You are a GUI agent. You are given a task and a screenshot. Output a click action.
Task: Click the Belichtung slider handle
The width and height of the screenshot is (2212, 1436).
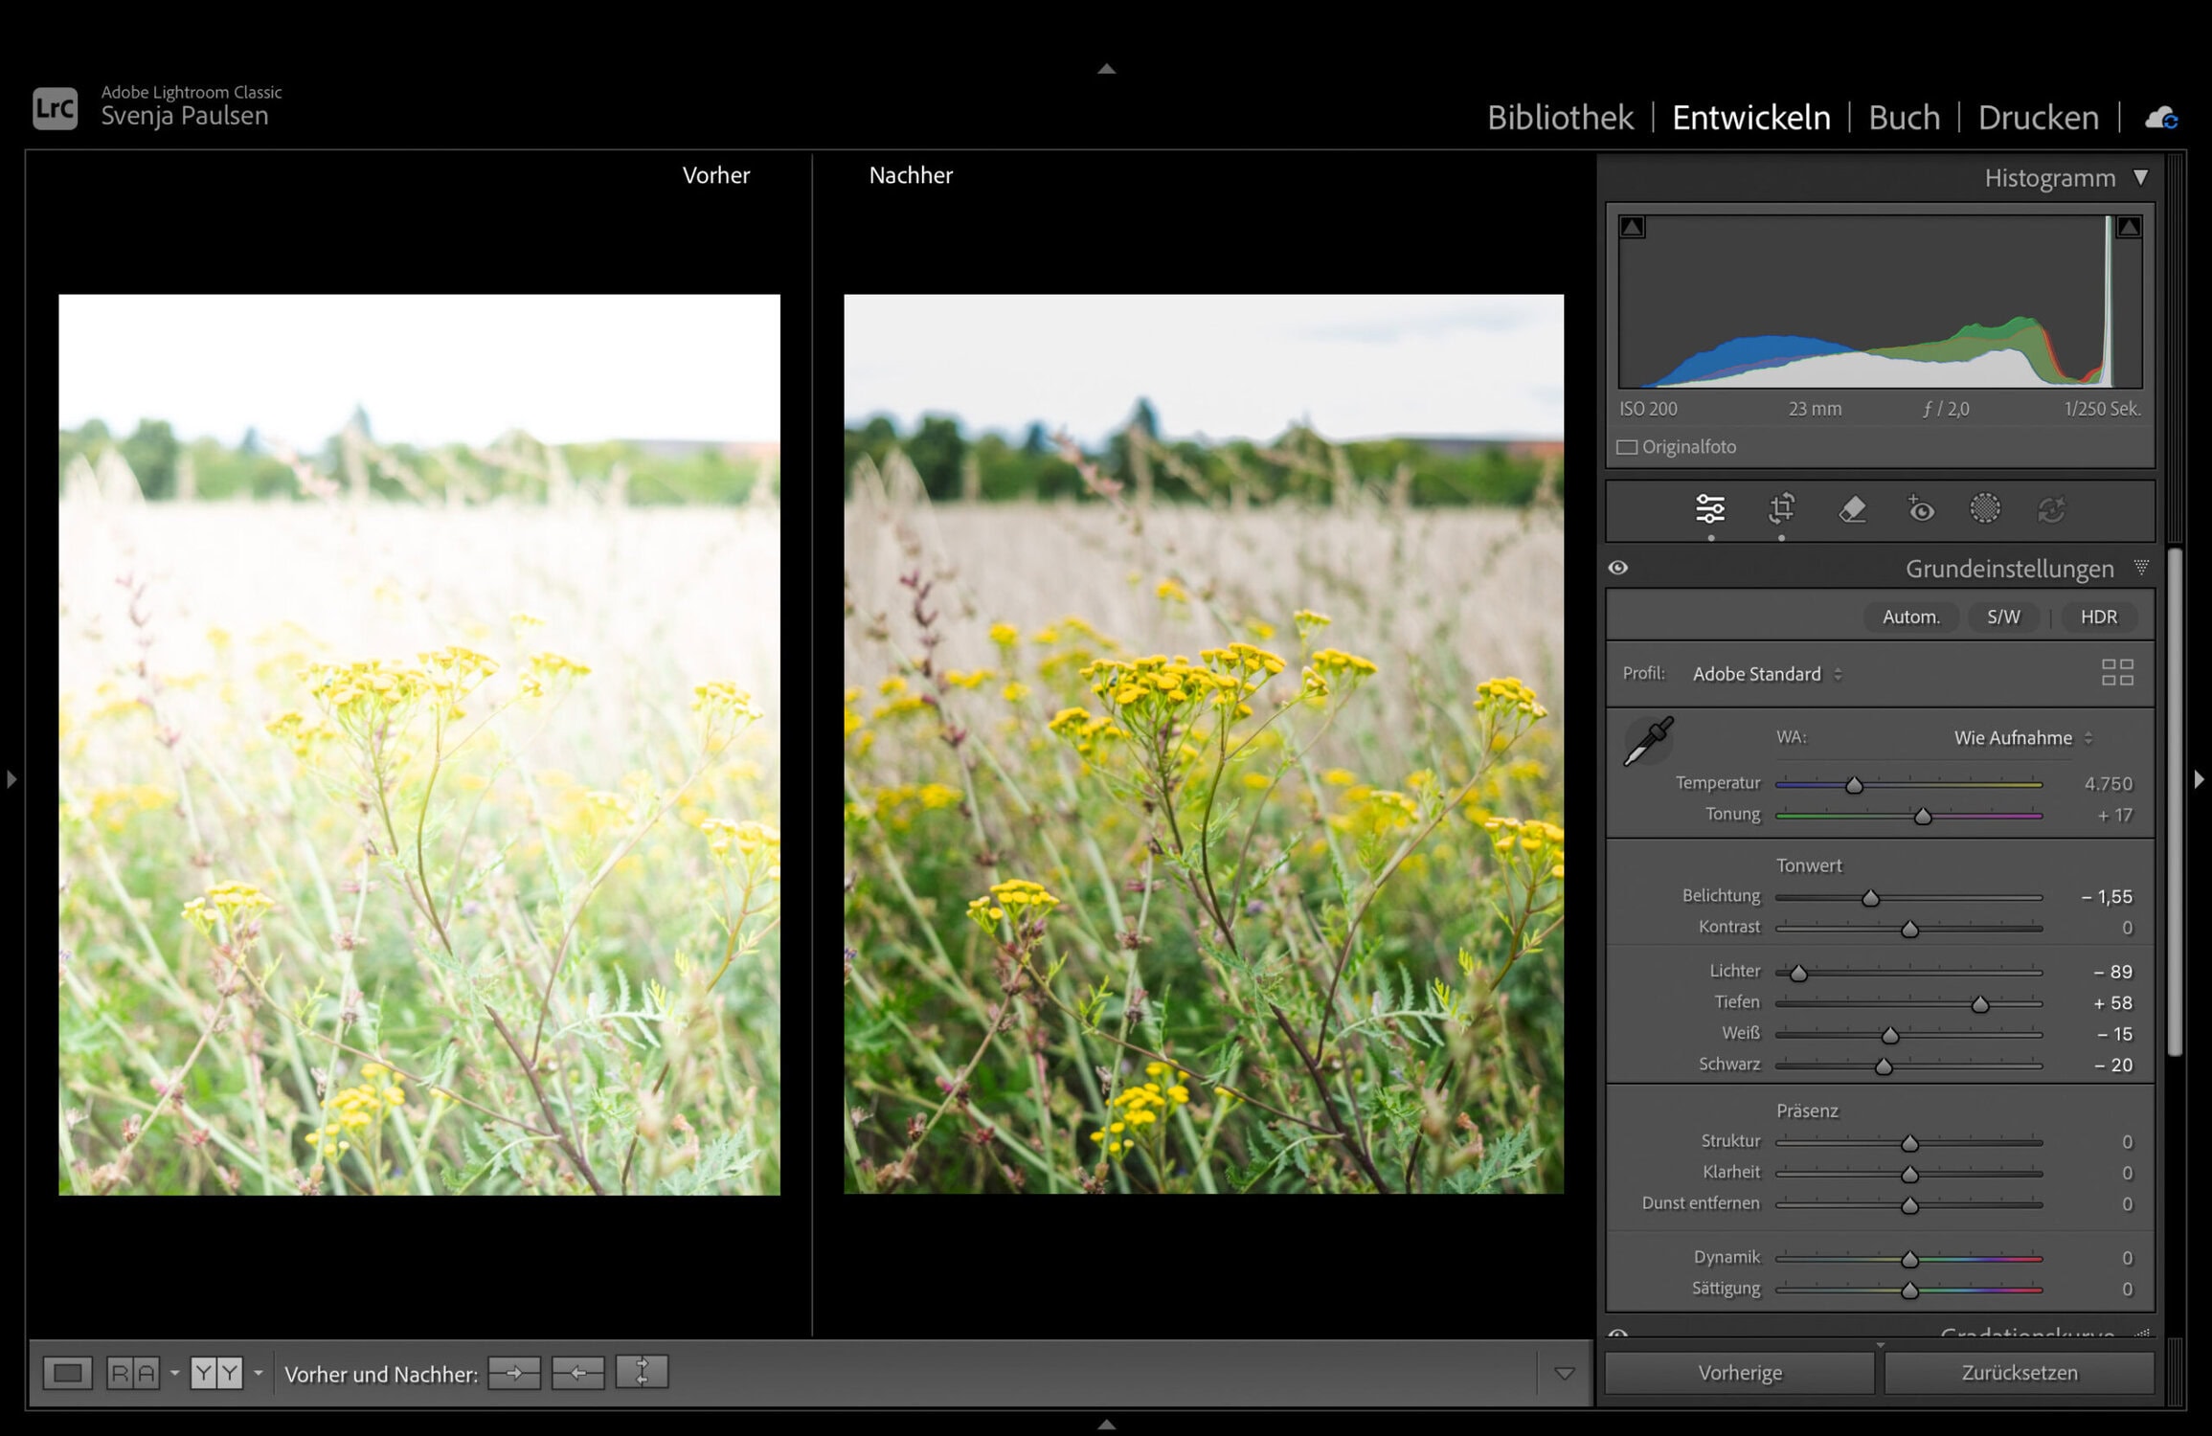pos(1870,898)
